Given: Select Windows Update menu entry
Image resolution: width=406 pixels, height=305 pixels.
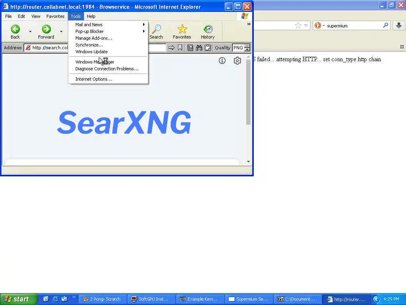Looking at the screenshot, I should pos(108,52).
